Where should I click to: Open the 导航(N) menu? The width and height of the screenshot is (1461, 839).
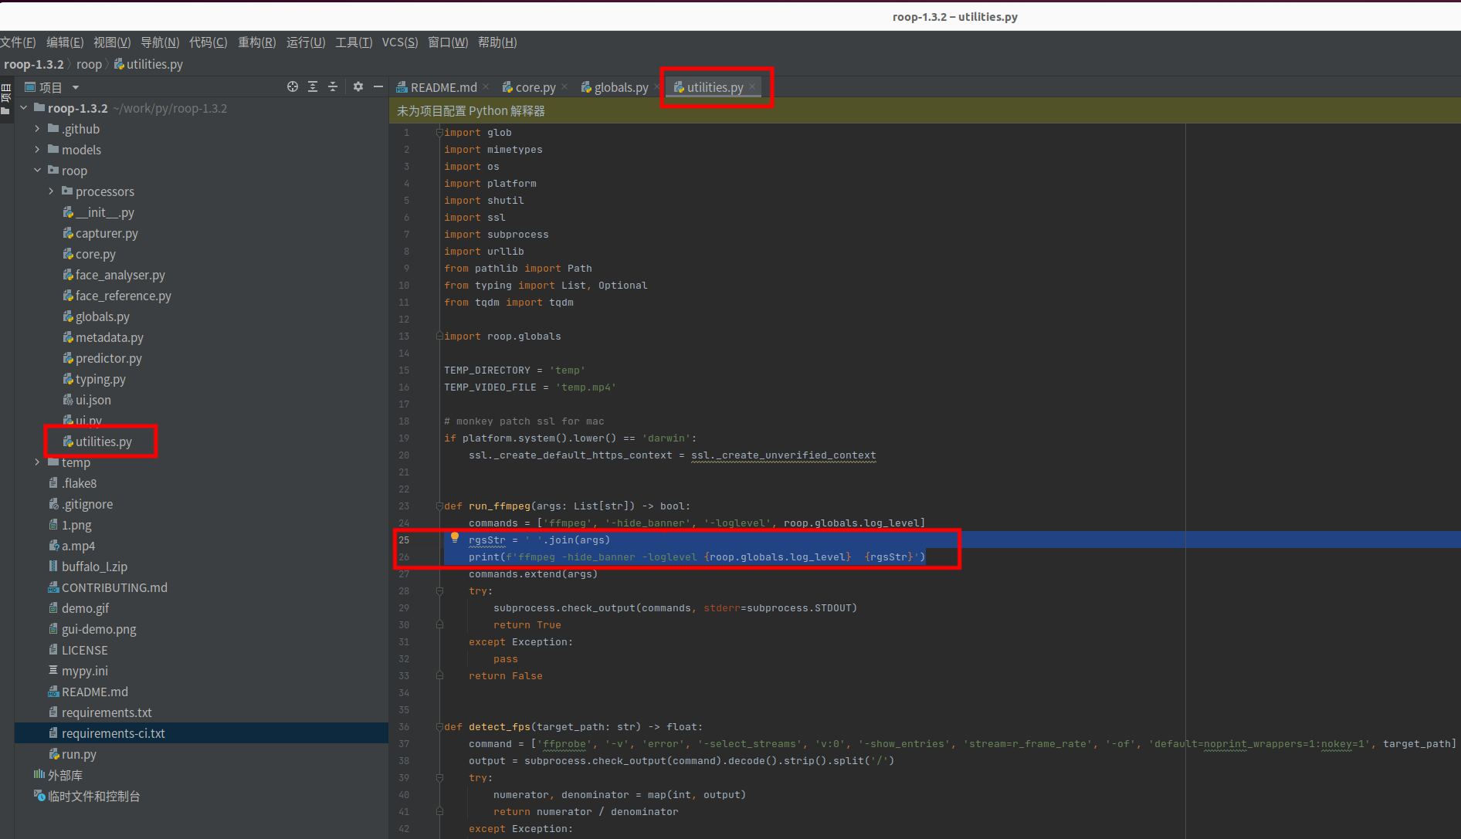tap(160, 42)
